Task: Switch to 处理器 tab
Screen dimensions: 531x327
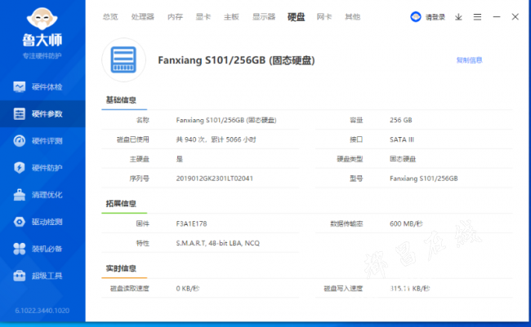Action: [143, 17]
